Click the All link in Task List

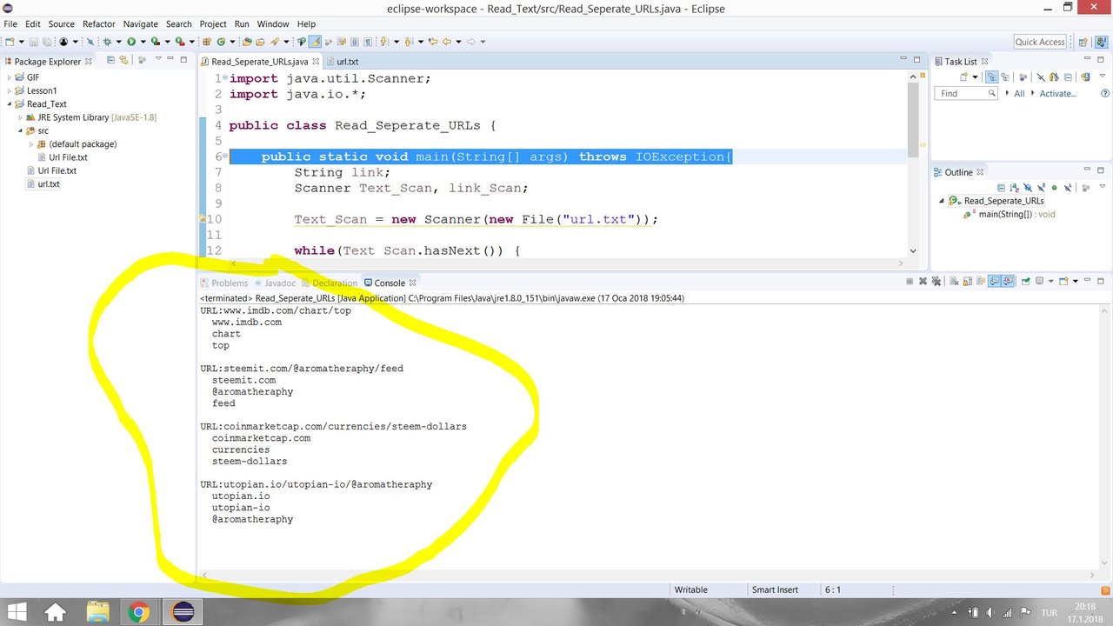click(x=1019, y=93)
